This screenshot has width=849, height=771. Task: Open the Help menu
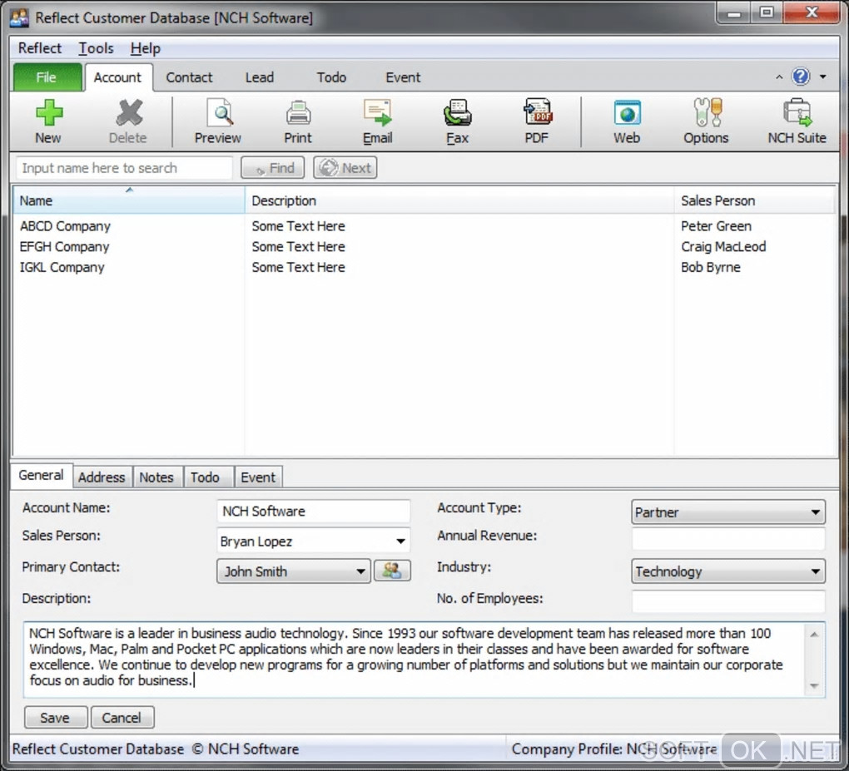tap(145, 48)
